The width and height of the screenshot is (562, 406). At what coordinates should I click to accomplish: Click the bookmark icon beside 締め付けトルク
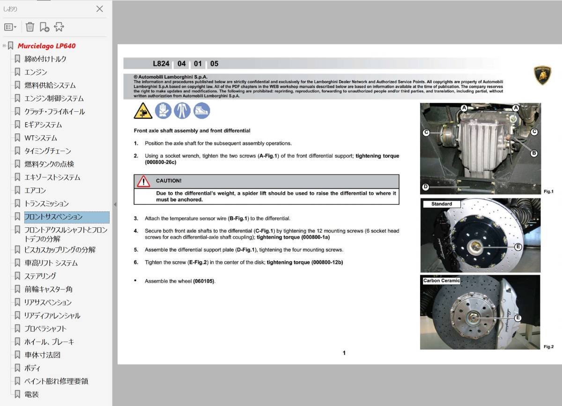17,59
